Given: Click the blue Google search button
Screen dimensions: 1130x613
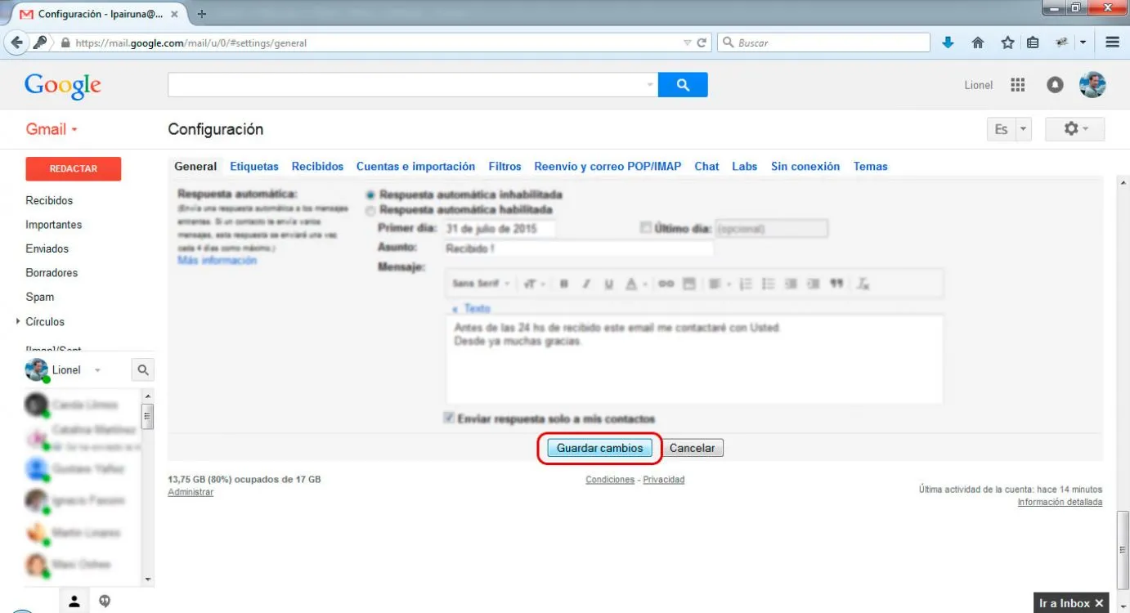Looking at the screenshot, I should point(683,84).
